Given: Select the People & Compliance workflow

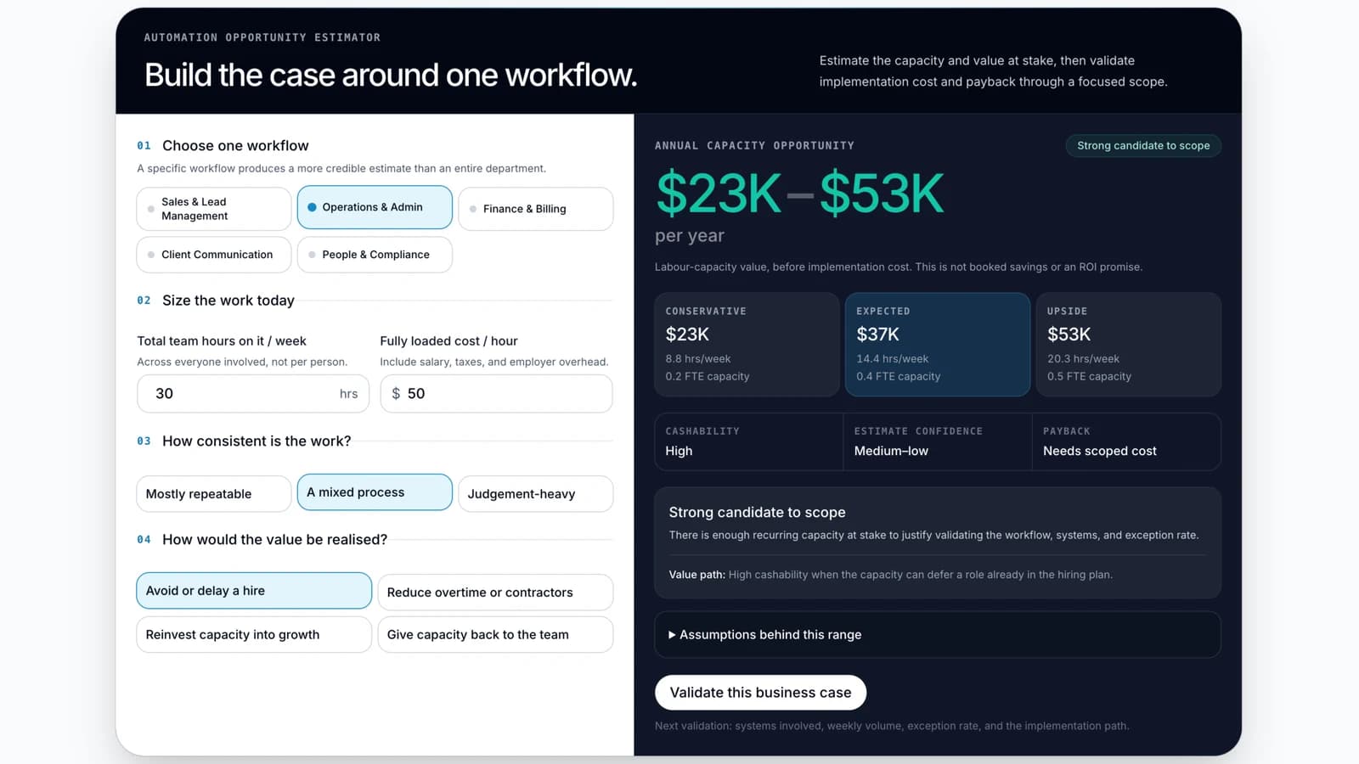Looking at the screenshot, I should (375, 255).
